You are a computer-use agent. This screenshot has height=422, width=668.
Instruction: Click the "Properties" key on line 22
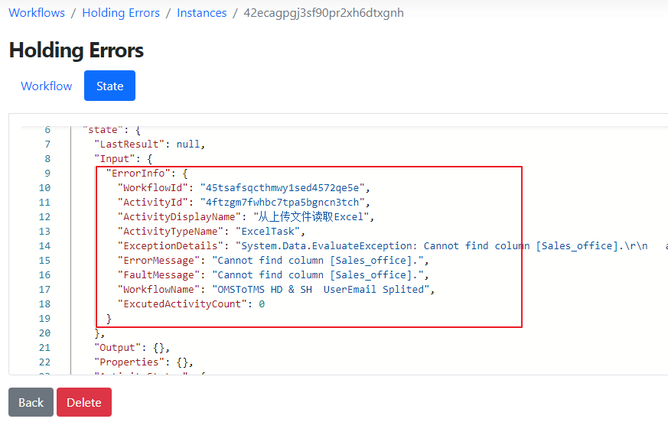click(129, 362)
